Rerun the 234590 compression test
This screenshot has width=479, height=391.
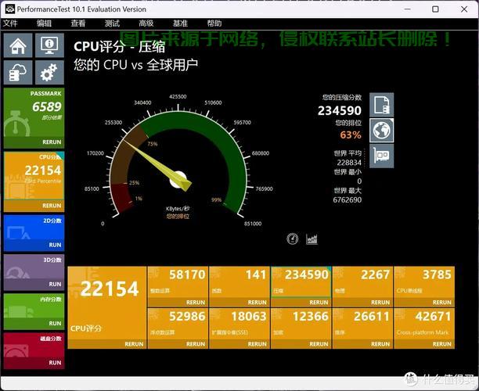[319, 303]
